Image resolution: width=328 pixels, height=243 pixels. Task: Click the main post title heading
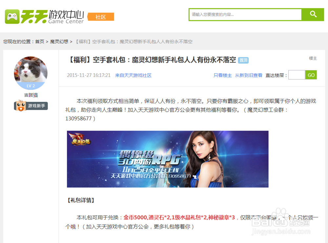(153, 60)
